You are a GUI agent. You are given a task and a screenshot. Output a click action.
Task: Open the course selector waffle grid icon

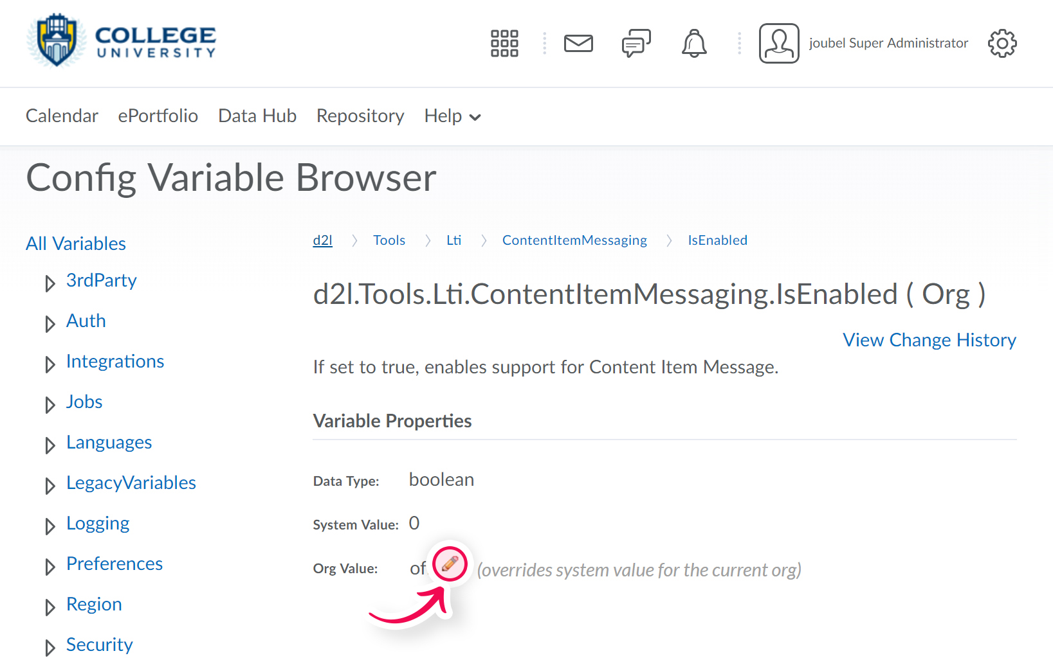point(504,44)
